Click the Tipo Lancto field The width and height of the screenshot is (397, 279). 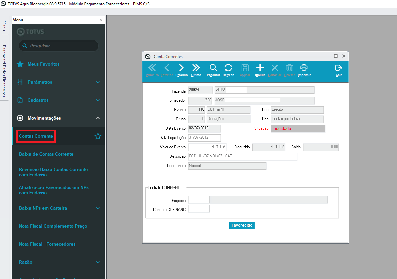click(227, 166)
